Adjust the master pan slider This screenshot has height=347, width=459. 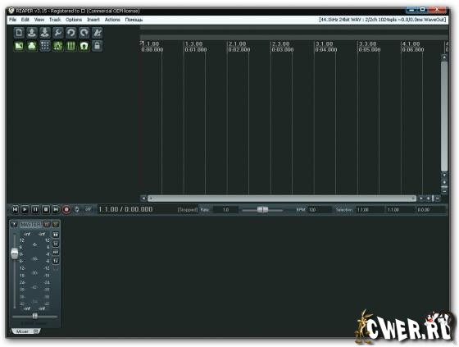coord(34,316)
